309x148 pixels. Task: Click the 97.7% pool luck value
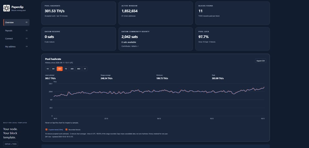[203, 37]
